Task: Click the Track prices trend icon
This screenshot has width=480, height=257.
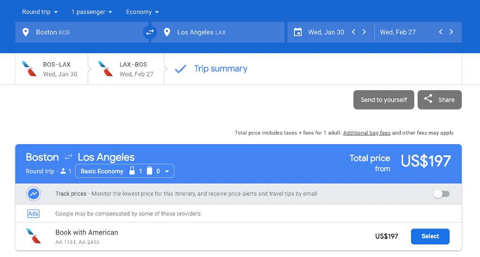Action: (33, 194)
